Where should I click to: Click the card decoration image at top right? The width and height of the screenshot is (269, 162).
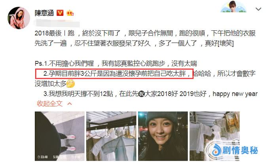click(x=233, y=6)
